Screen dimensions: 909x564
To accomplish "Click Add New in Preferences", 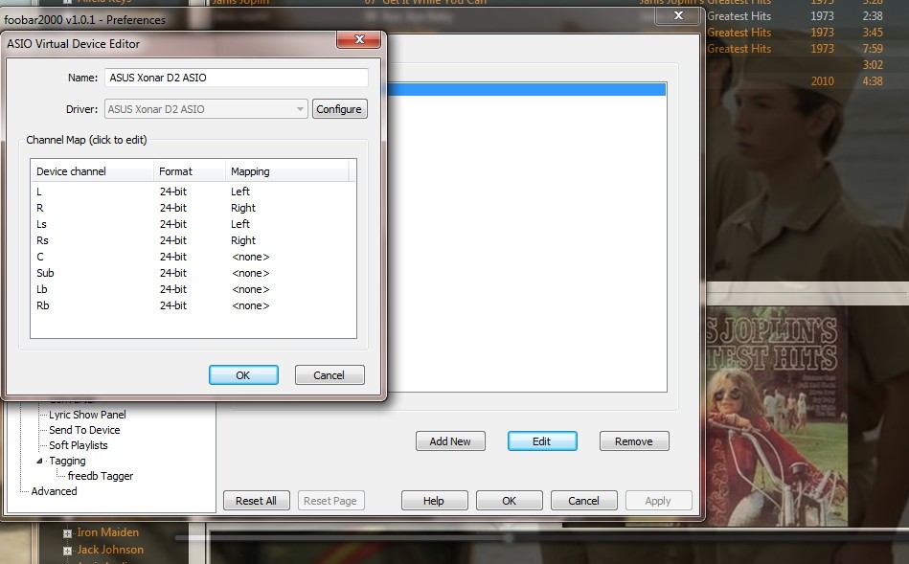I will click(x=450, y=441).
